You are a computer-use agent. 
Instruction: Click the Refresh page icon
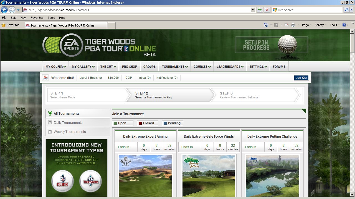click(260, 10)
